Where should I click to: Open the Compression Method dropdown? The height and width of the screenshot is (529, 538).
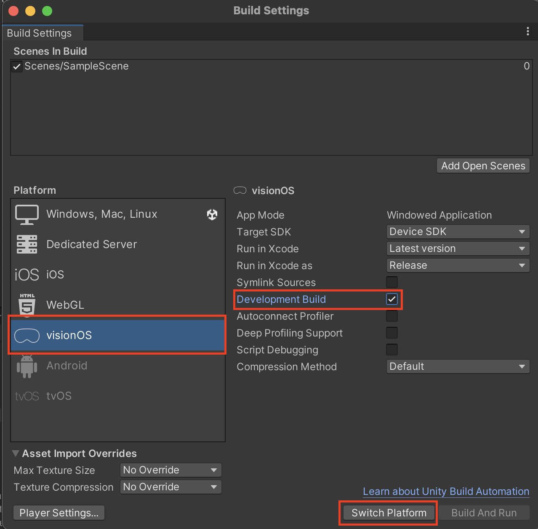click(458, 366)
